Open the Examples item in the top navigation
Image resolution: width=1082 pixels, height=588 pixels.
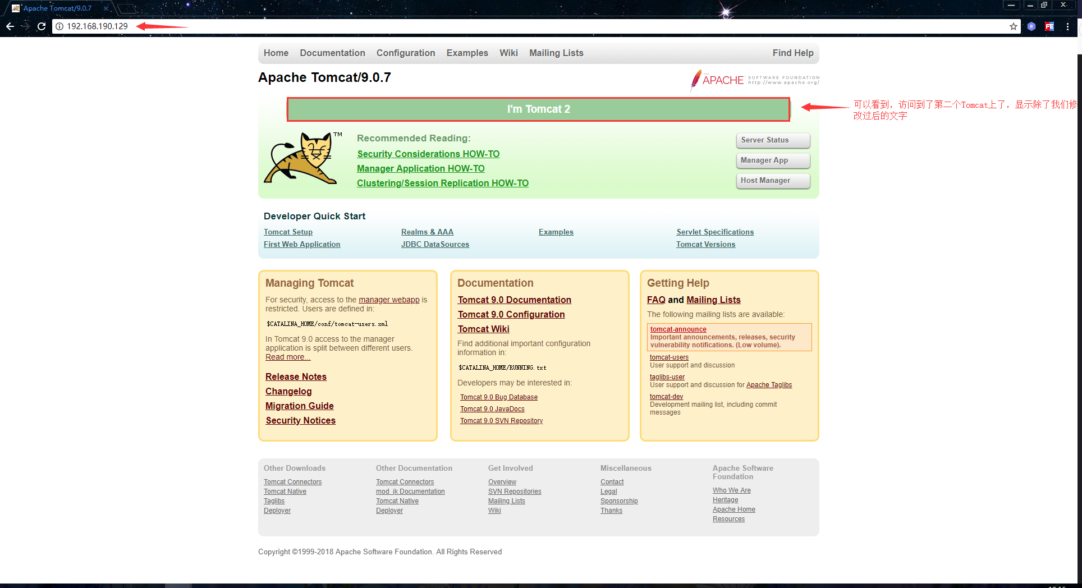point(467,53)
